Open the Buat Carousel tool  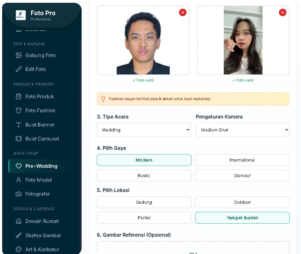(42, 139)
